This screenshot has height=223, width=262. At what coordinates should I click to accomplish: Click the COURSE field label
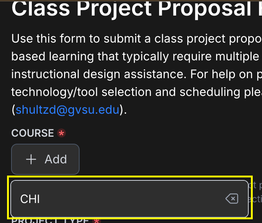(33, 133)
